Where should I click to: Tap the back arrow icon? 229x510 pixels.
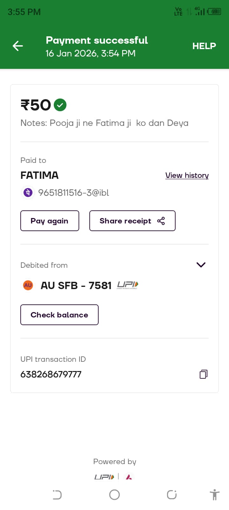coord(18,46)
